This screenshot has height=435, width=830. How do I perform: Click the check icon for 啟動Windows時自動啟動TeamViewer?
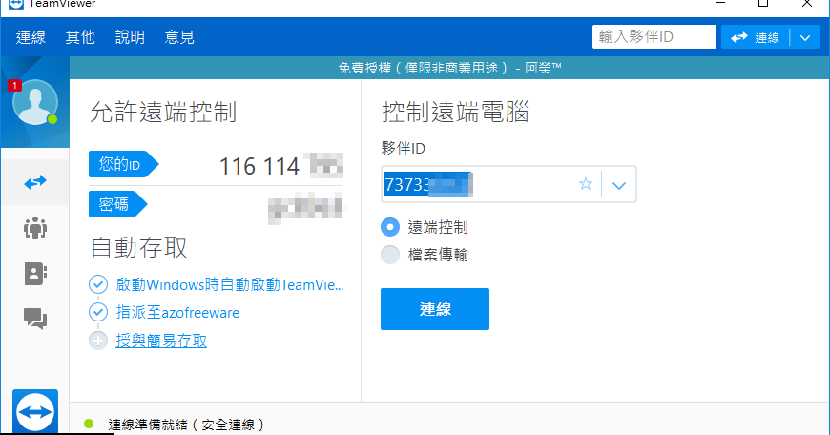coord(98,284)
